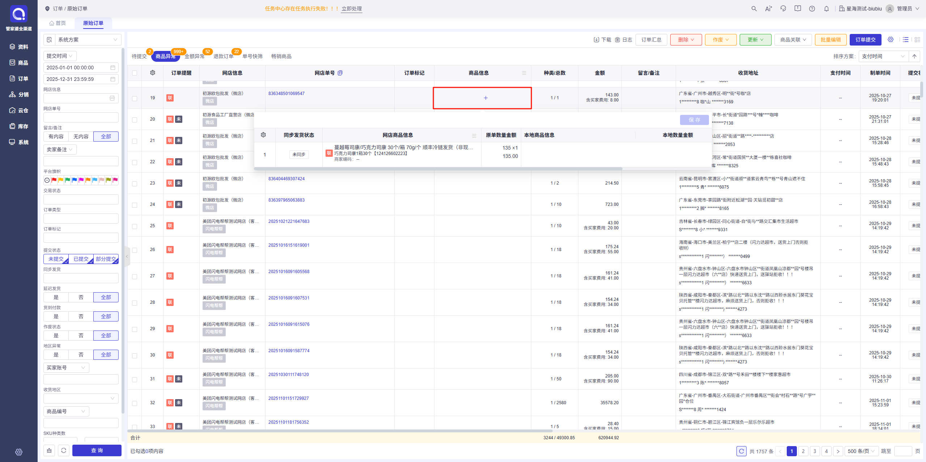926x462 pixels.
Task: Expand the 商品关联 dropdown
Action: pyautogui.click(x=793, y=40)
